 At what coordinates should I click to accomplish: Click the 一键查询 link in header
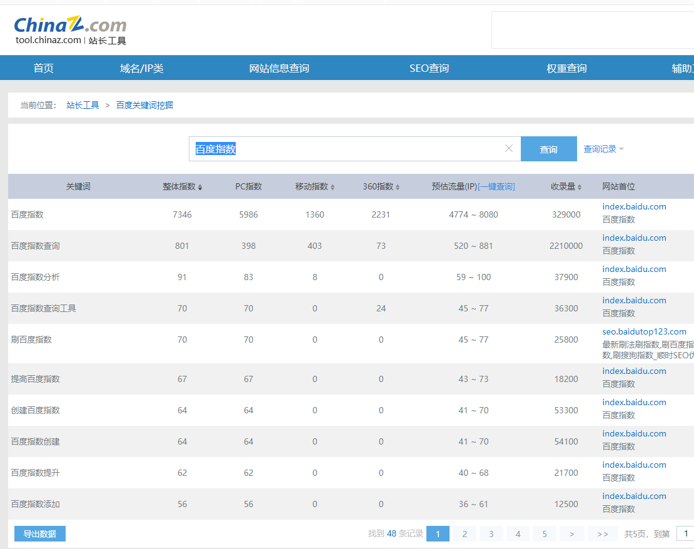pos(496,187)
